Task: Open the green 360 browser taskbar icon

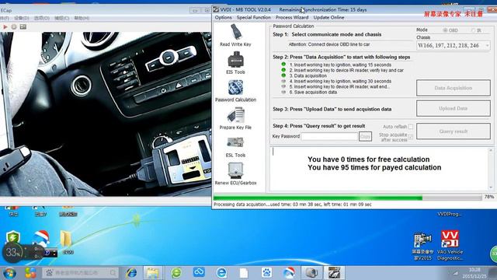Action: [x=176, y=273]
